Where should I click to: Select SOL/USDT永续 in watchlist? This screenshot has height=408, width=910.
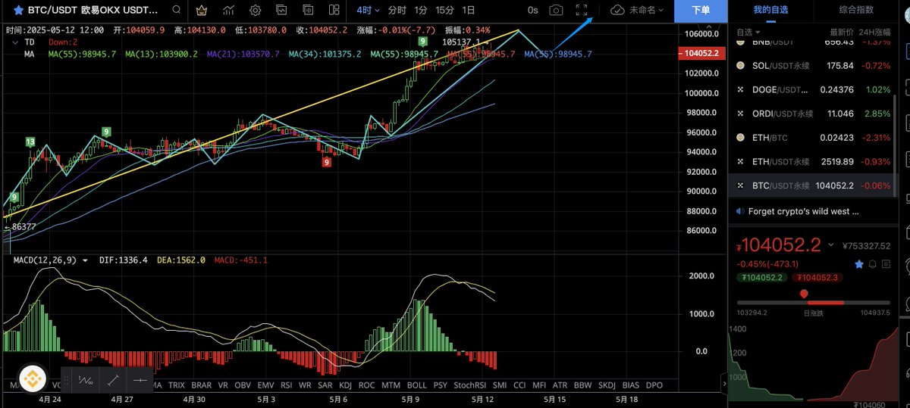tap(813, 66)
